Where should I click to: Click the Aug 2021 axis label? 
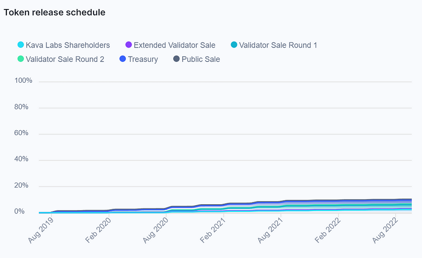point(270,230)
